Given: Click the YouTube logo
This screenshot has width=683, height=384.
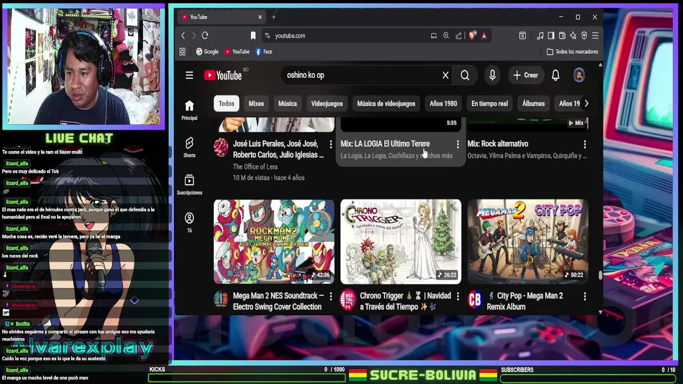Looking at the screenshot, I should [223, 75].
